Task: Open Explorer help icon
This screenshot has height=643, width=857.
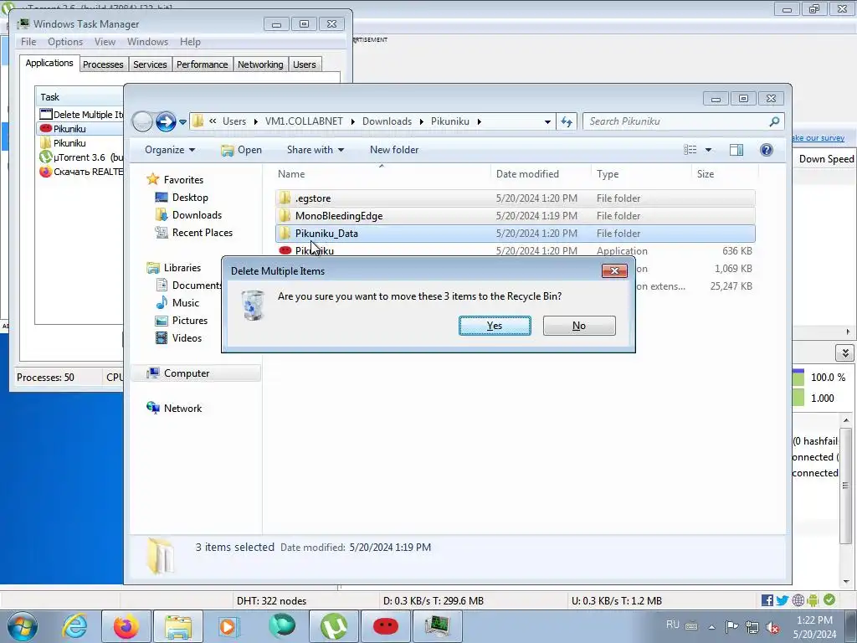Action: [767, 150]
